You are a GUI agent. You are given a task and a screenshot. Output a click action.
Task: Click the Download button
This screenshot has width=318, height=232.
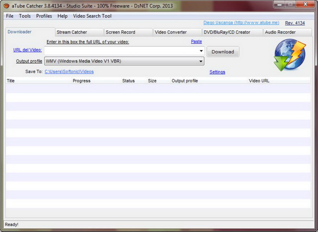pyautogui.click(x=223, y=52)
